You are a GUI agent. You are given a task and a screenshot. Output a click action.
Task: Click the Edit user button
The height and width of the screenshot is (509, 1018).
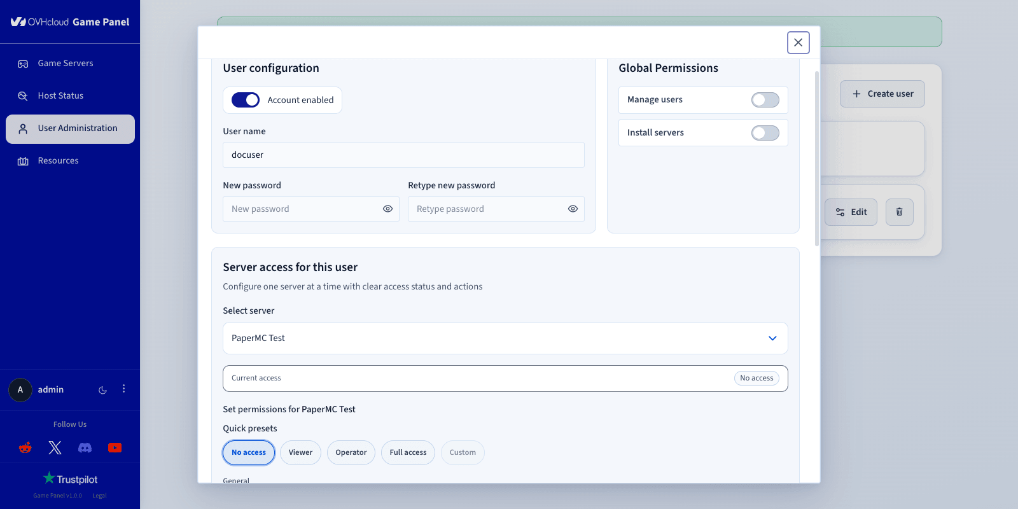(x=851, y=212)
